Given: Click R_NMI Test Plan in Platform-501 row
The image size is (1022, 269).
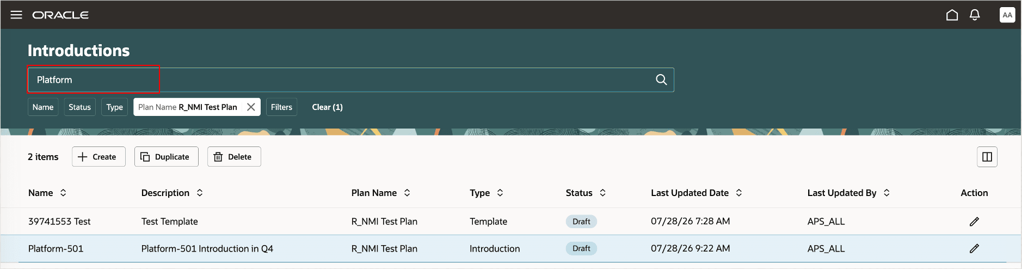Looking at the screenshot, I should point(384,249).
